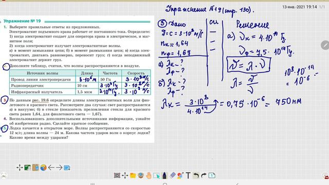Click the four-arrow move handle on secondary toolbar
The image size is (329, 185).
click(20, 168)
